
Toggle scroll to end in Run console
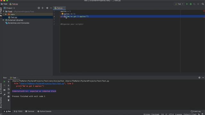coord(9,93)
